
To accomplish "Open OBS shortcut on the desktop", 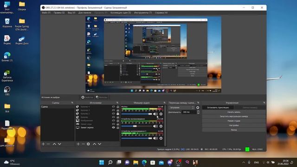I will point(7,91).
